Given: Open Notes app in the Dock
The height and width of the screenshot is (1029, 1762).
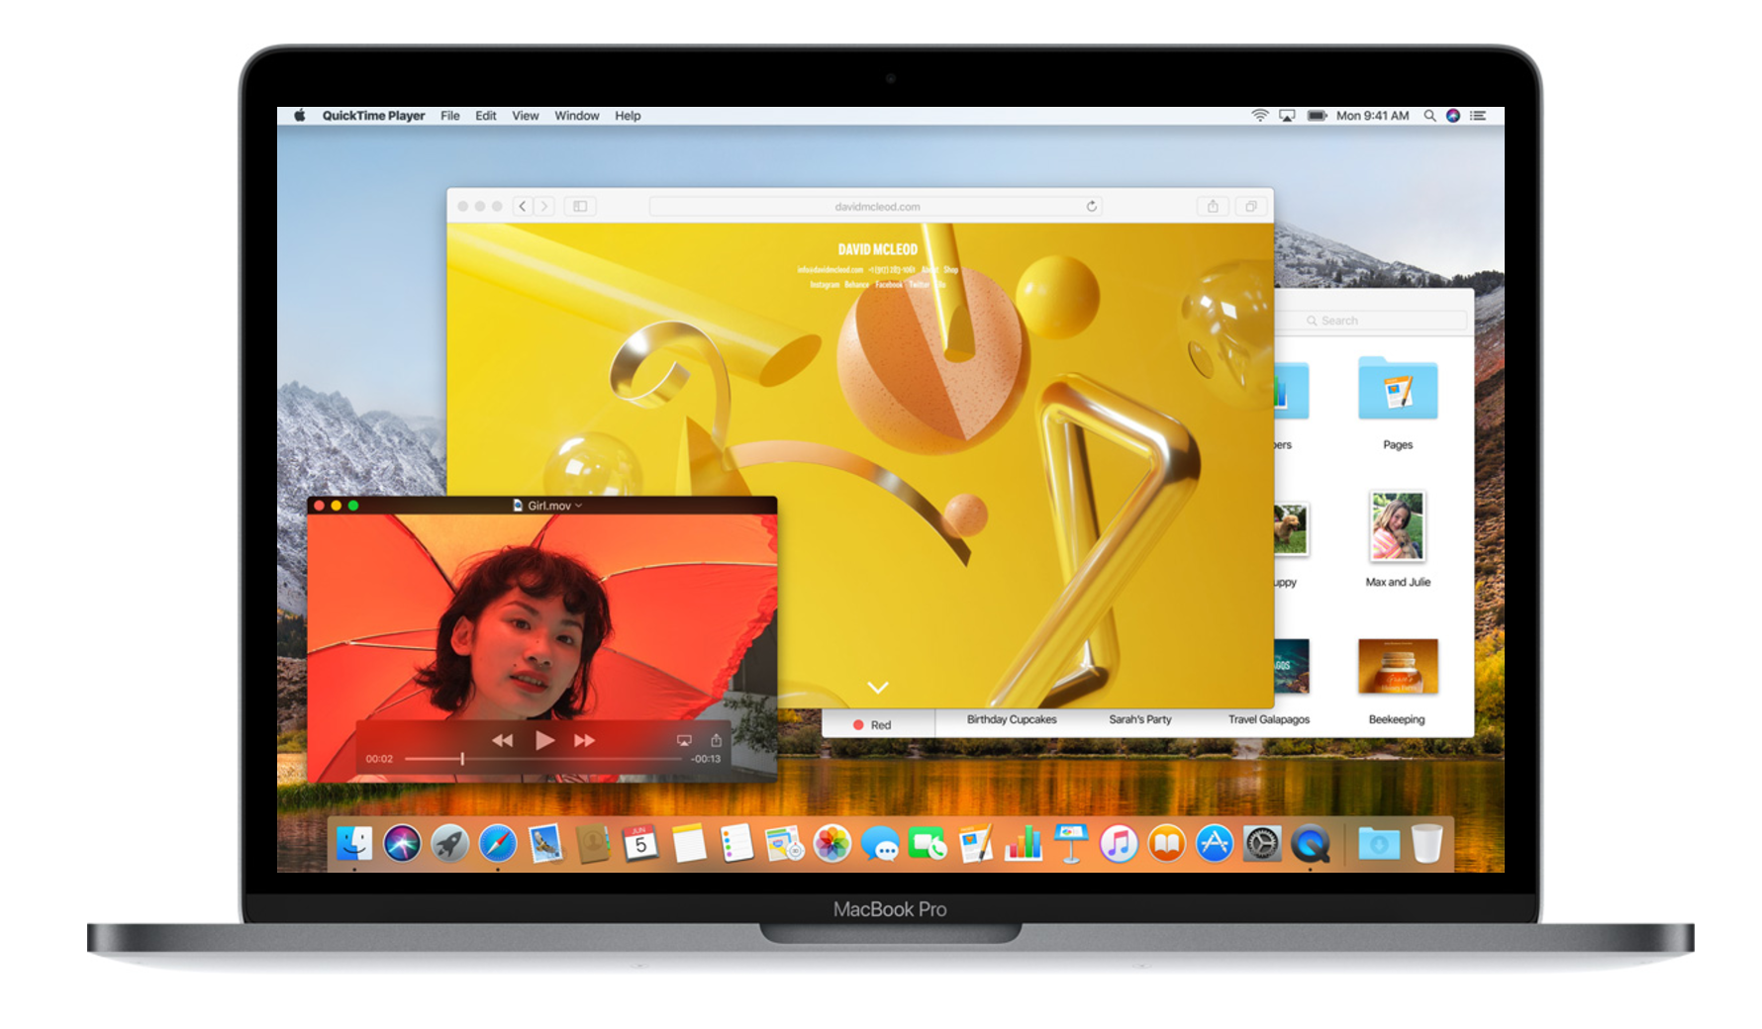Looking at the screenshot, I should 689,844.
